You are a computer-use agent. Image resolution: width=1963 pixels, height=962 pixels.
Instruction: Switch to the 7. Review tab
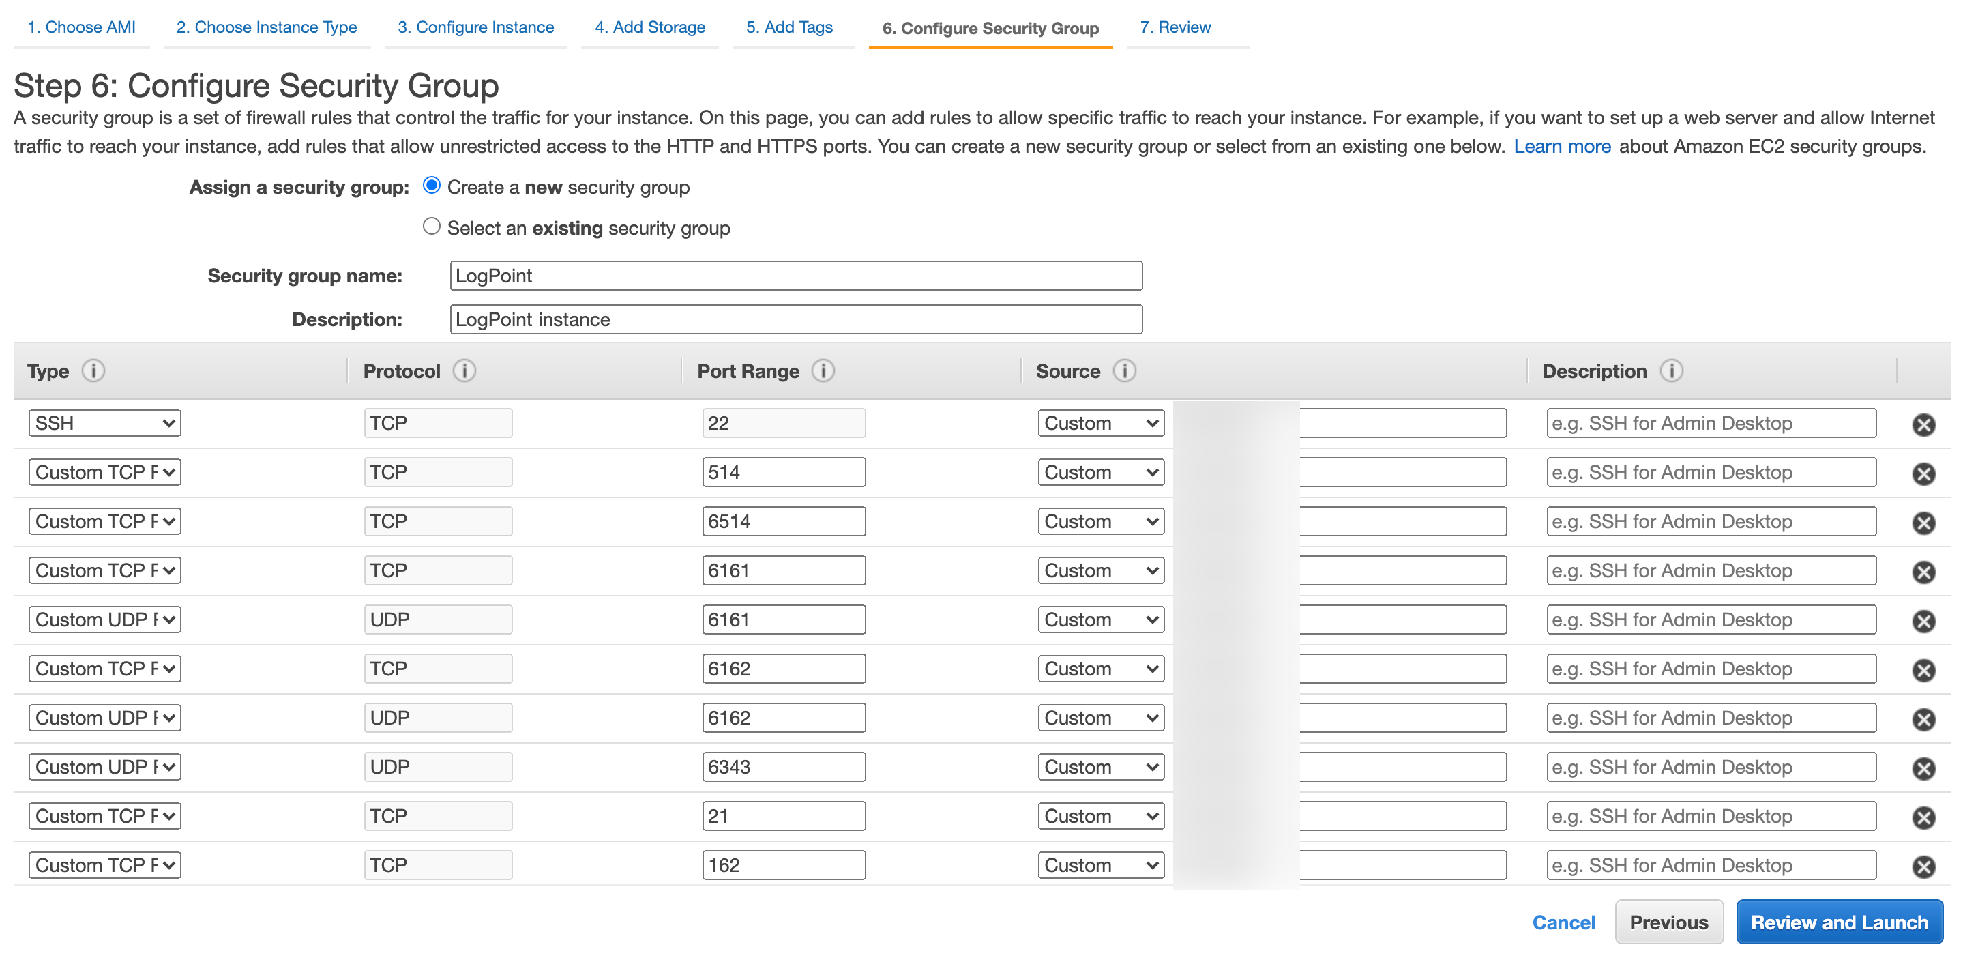(x=1175, y=27)
